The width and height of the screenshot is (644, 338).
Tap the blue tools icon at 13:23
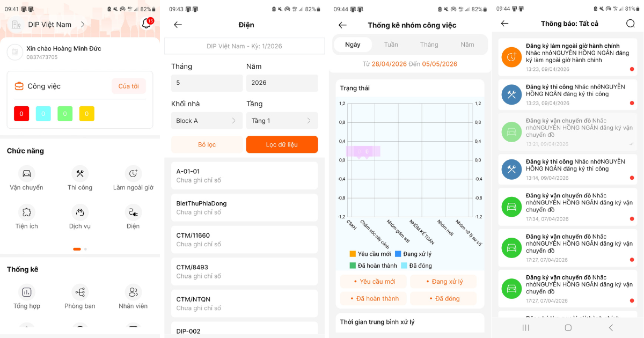tap(511, 95)
